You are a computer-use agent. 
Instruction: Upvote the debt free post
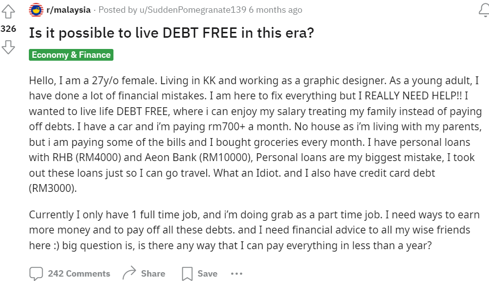8,12
